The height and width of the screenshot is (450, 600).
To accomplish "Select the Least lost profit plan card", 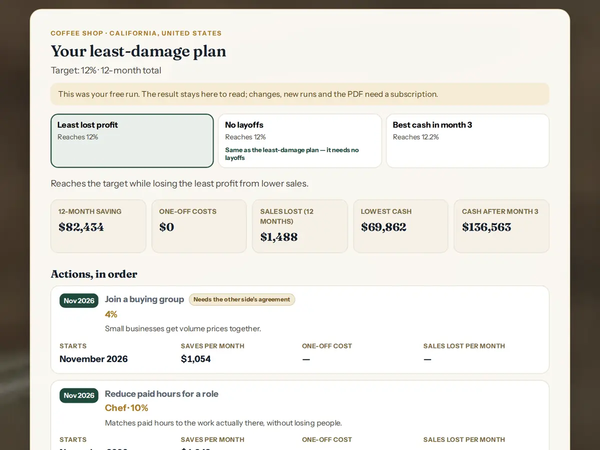I will 132,140.
